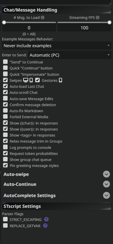Open the Enter to Send dropdown

pyautogui.click(x=70, y=55)
